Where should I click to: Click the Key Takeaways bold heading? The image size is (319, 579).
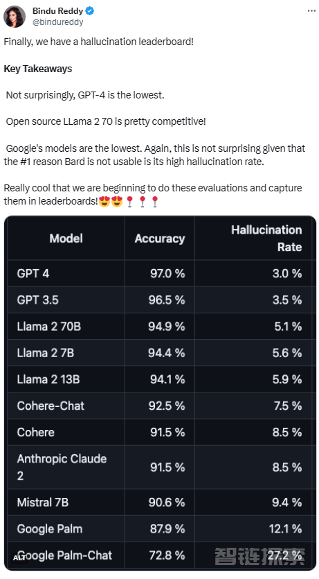(38, 69)
